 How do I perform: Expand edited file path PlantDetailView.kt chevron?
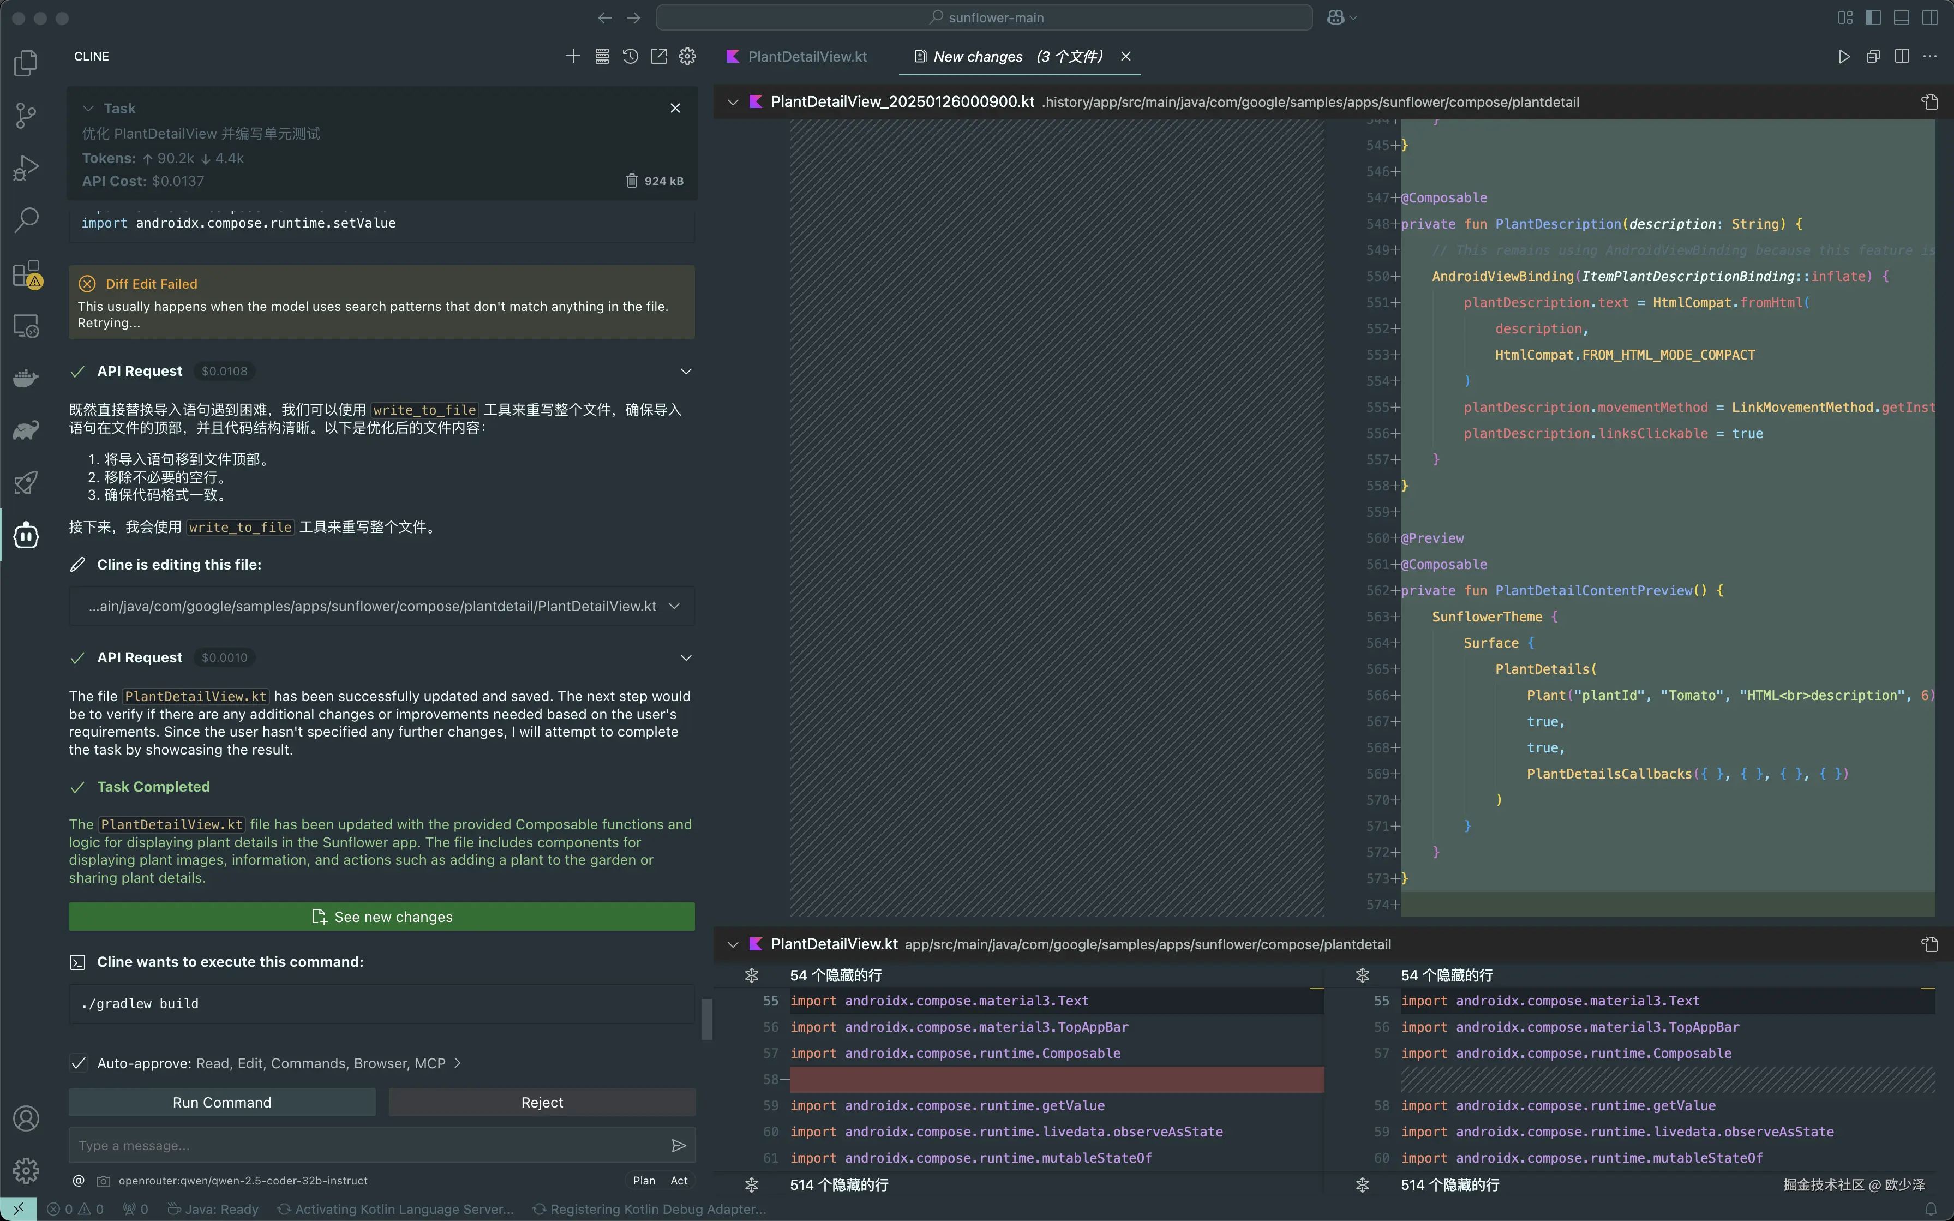(675, 607)
